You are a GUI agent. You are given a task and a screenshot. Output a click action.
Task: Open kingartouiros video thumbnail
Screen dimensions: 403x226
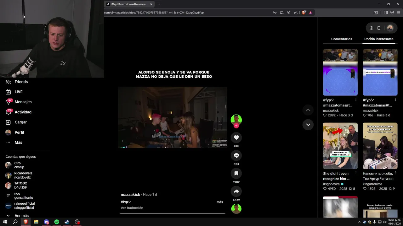point(380,146)
